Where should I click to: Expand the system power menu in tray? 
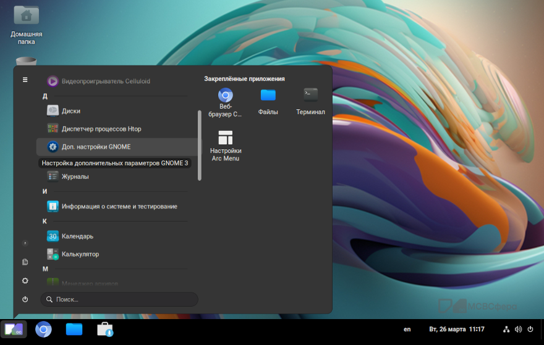point(530,329)
